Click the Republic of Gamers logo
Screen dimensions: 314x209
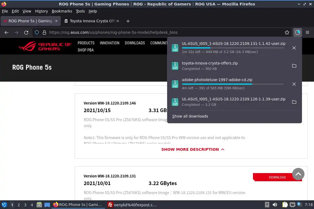tap(45, 47)
